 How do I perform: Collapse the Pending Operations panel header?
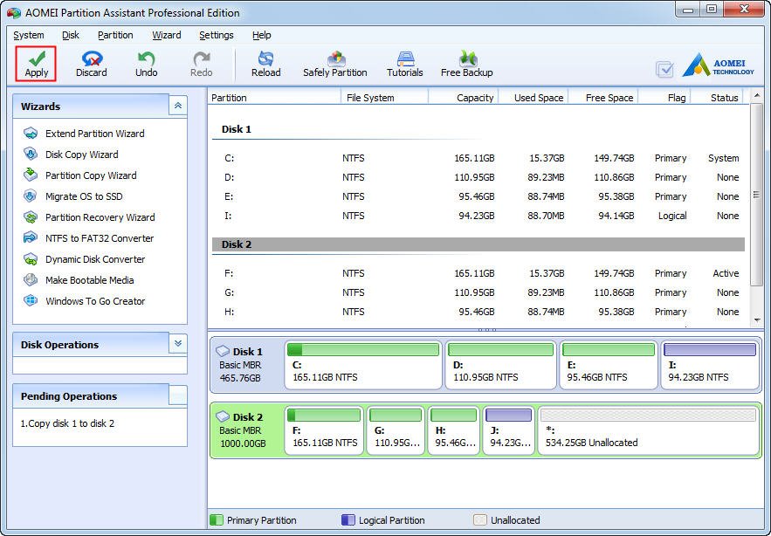tap(178, 395)
